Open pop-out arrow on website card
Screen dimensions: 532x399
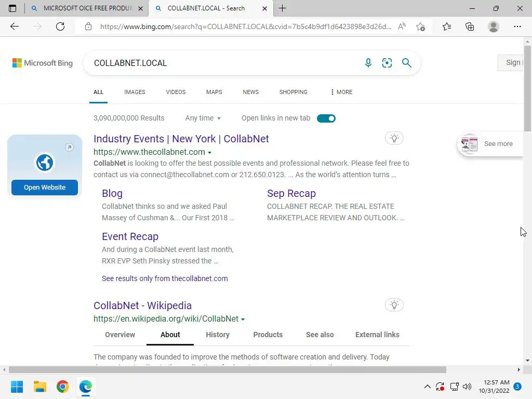pos(69,147)
